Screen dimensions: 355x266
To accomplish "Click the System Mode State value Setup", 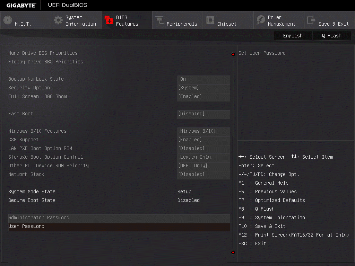I will click(x=184, y=192).
